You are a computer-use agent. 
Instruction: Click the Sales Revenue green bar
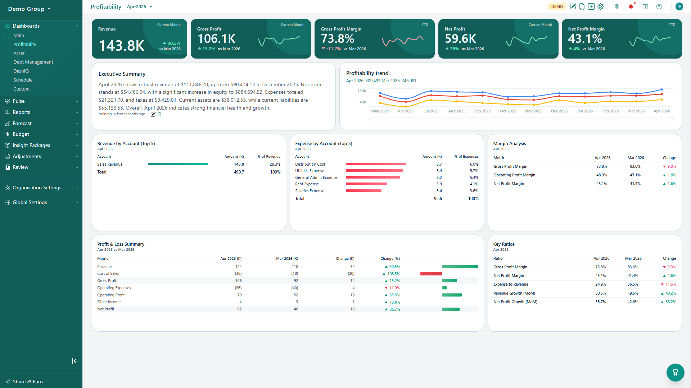(x=178, y=164)
